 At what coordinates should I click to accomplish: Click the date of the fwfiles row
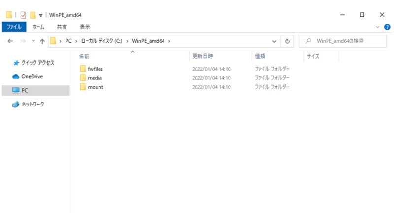point(211,69)
